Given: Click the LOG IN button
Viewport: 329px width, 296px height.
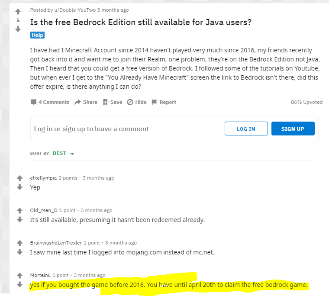Looking at the screenshot, I should point(246,129).
